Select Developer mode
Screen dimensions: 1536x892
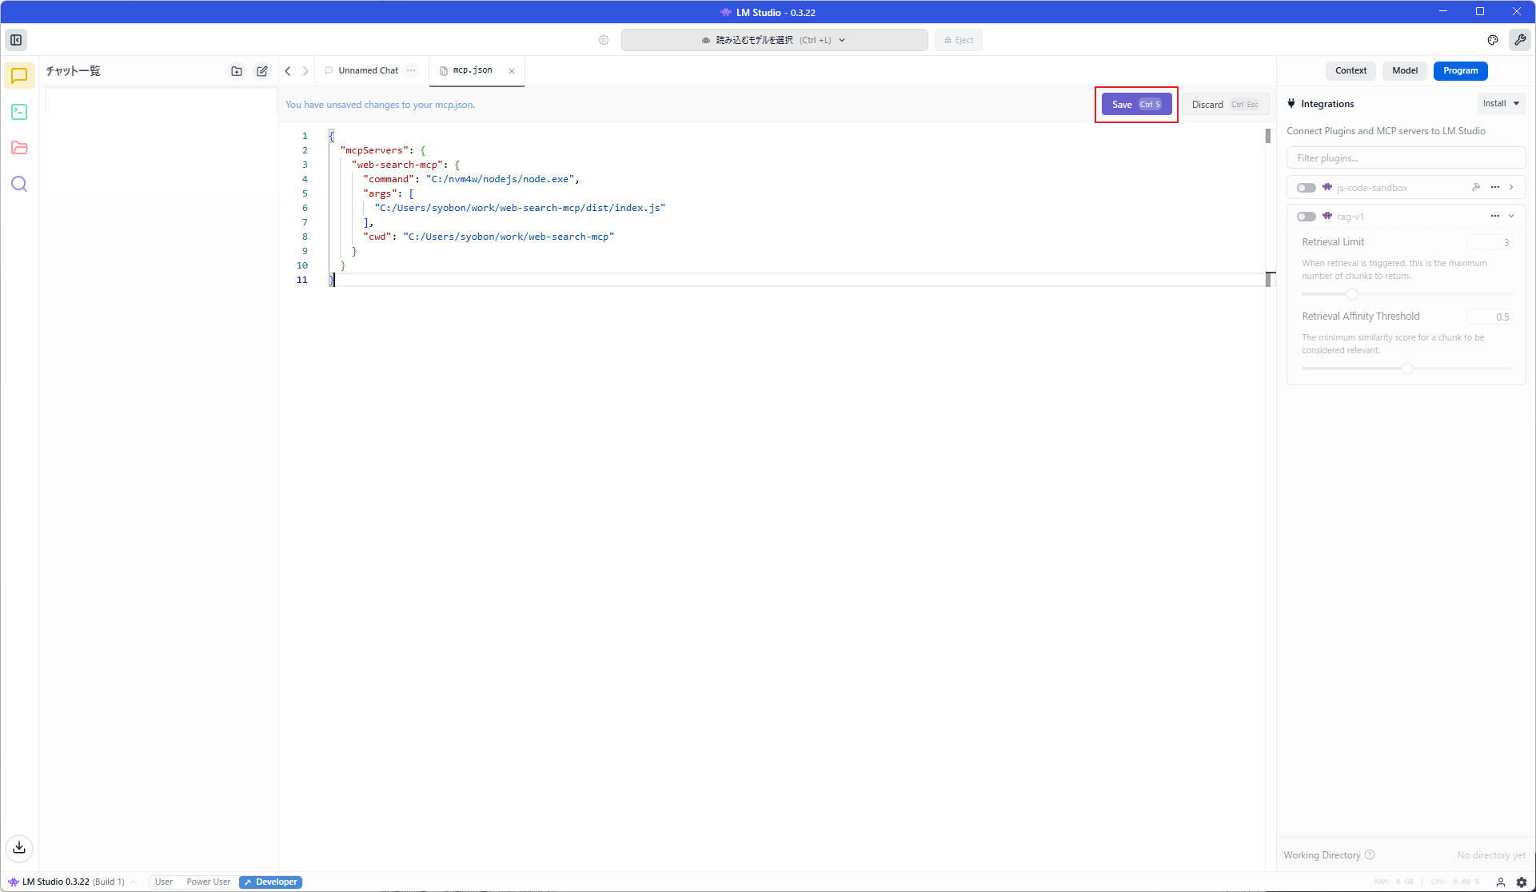point(270,882)
